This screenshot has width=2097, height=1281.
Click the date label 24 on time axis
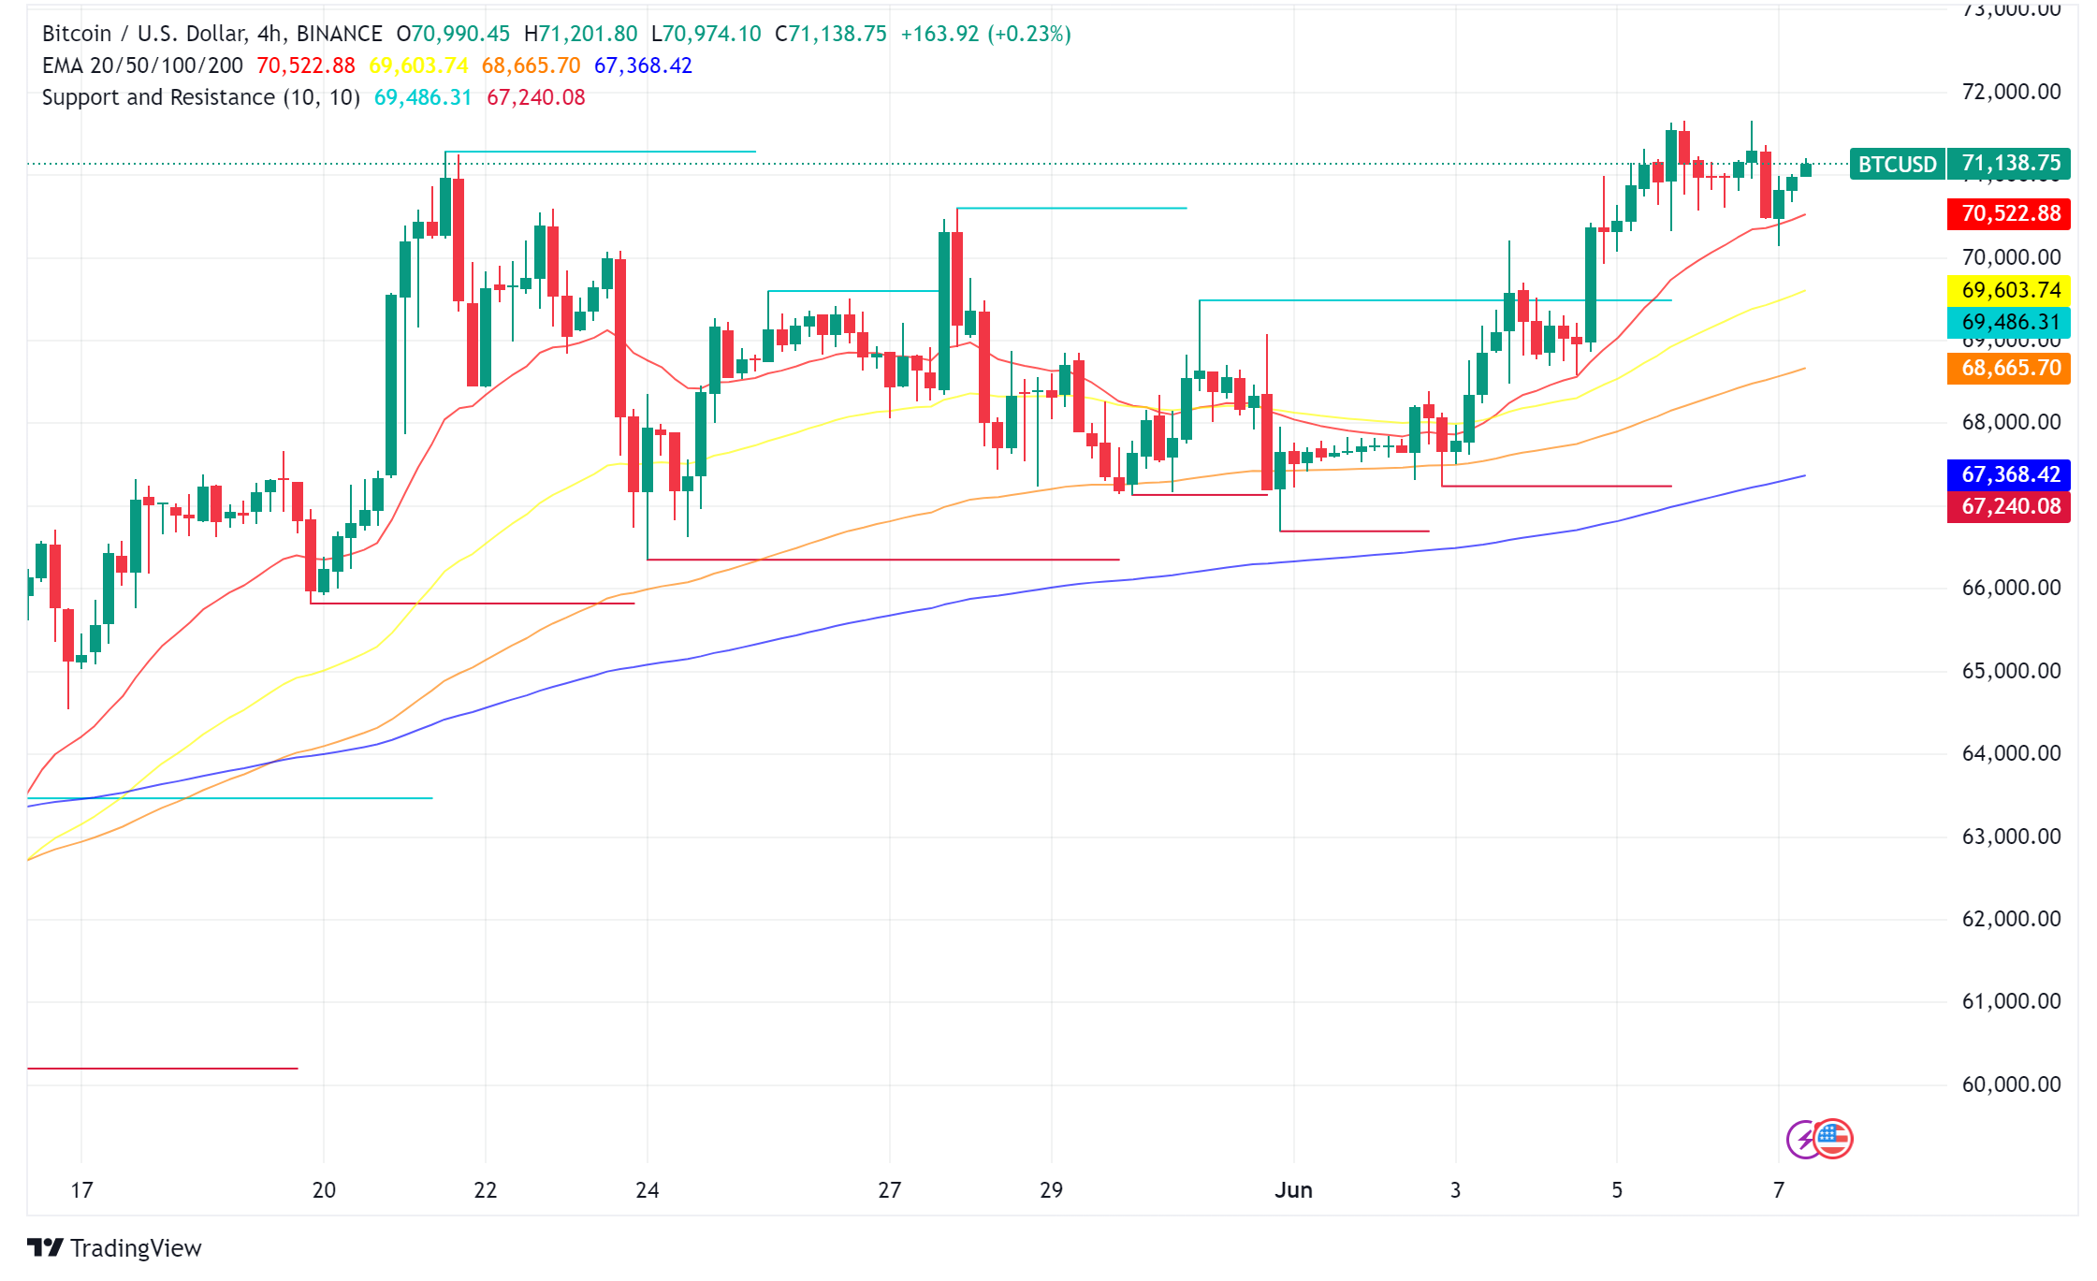pyautogui.click(x=648, y=1190)
